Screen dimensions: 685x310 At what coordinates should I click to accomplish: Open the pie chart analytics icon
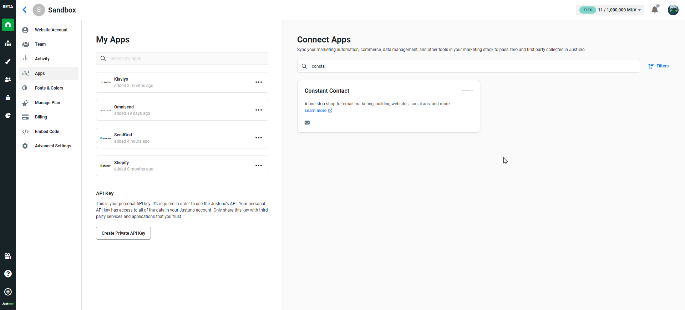point(8,116)
